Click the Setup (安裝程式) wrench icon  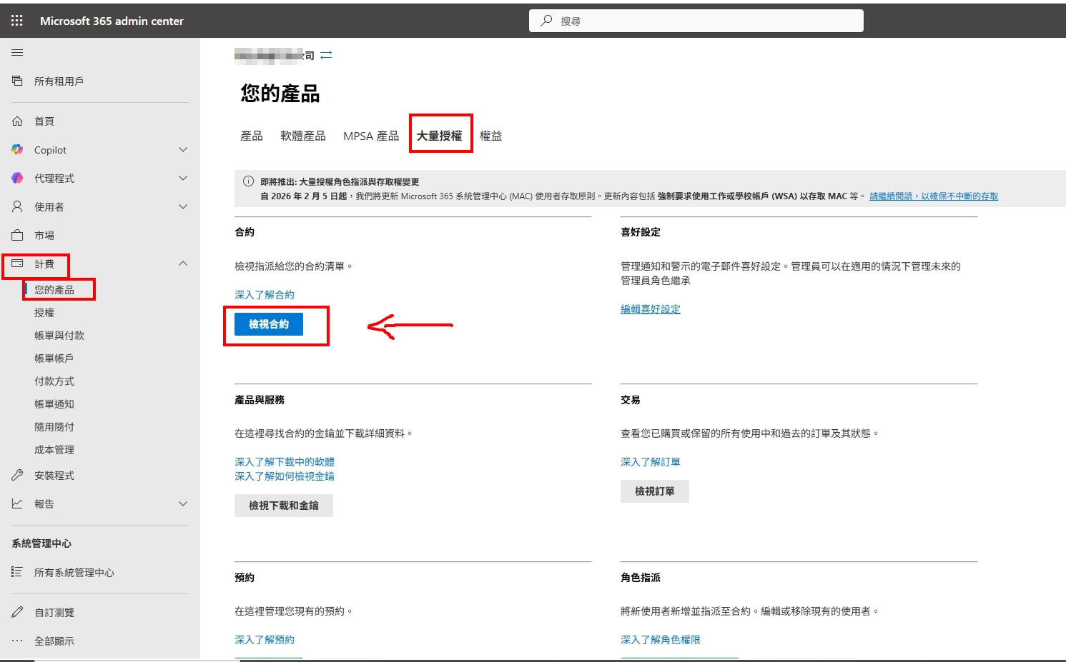pyautogui.click(x=17, y=476)
